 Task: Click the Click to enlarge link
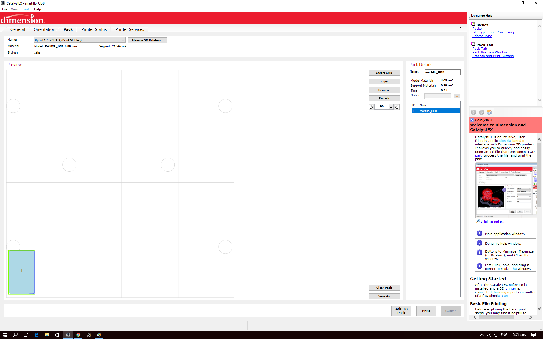point(494,222)
